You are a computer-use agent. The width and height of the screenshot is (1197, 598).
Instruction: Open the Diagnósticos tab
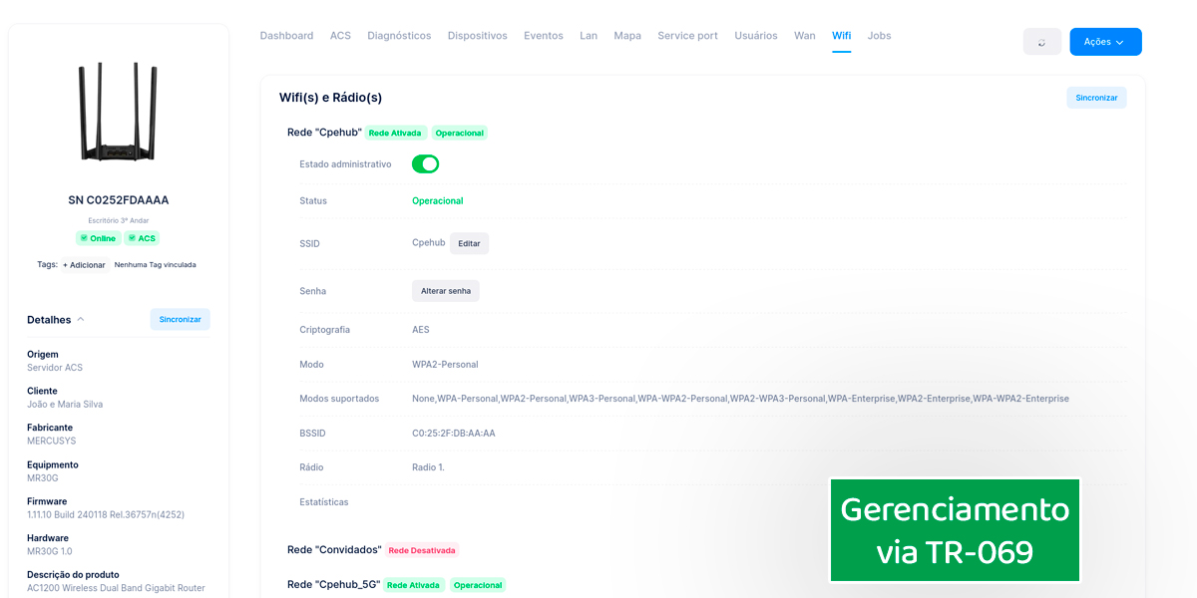coord(399,36)
